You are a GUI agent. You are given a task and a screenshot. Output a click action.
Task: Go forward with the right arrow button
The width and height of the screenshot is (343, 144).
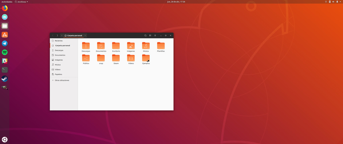coord(57,35)
